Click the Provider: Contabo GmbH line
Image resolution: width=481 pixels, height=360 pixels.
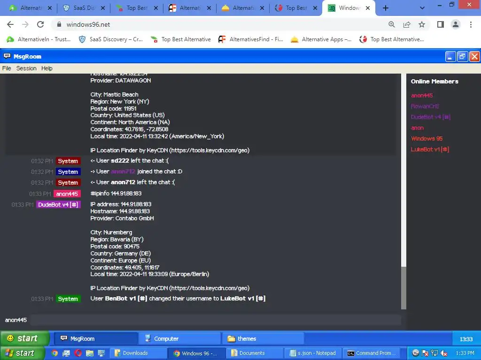click(x=122, y=218)
